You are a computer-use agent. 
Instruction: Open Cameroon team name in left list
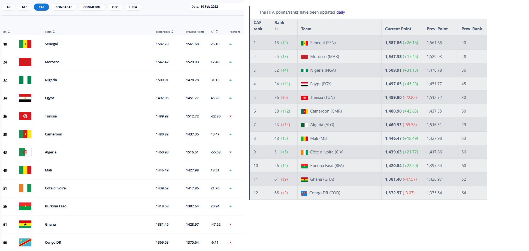click(53, 134)
